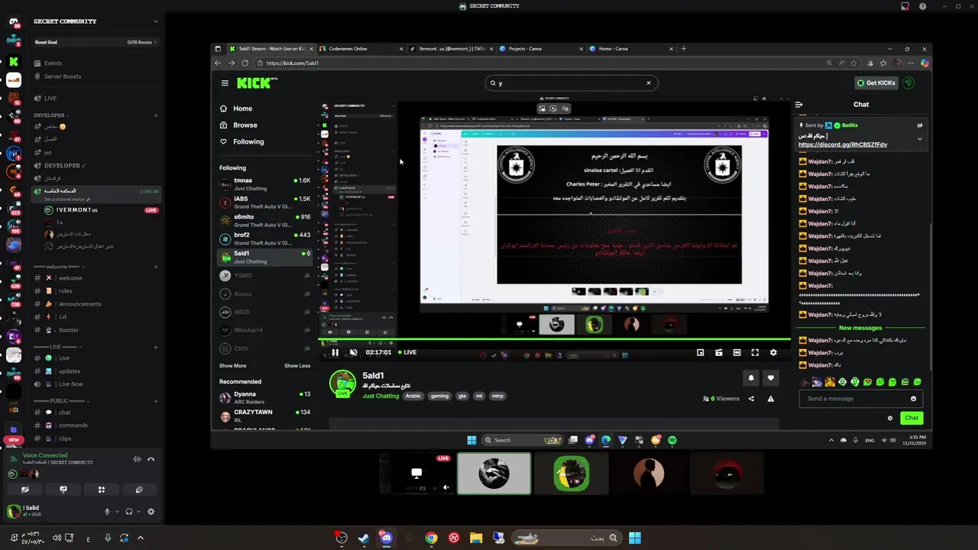The height and width of the screenshot is (550, 978).
Task: Report stream with warning triangle icon
Action: point(770,399)
